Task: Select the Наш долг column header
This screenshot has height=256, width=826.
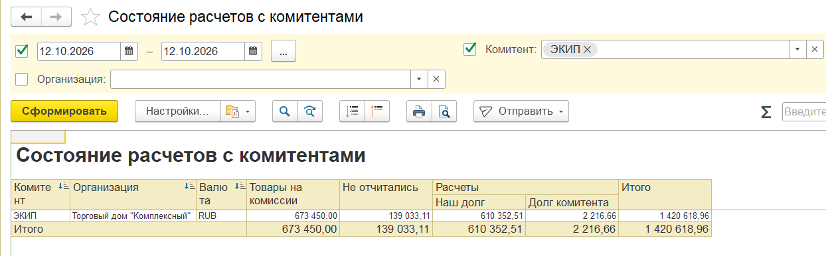Action: [x=479, y=202]
